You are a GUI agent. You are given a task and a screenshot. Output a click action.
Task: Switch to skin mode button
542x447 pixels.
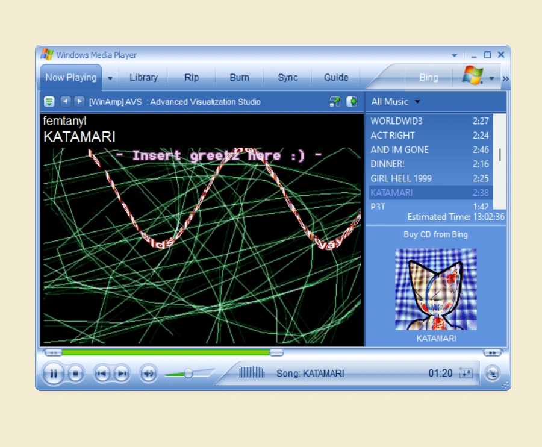click(492, 374)
